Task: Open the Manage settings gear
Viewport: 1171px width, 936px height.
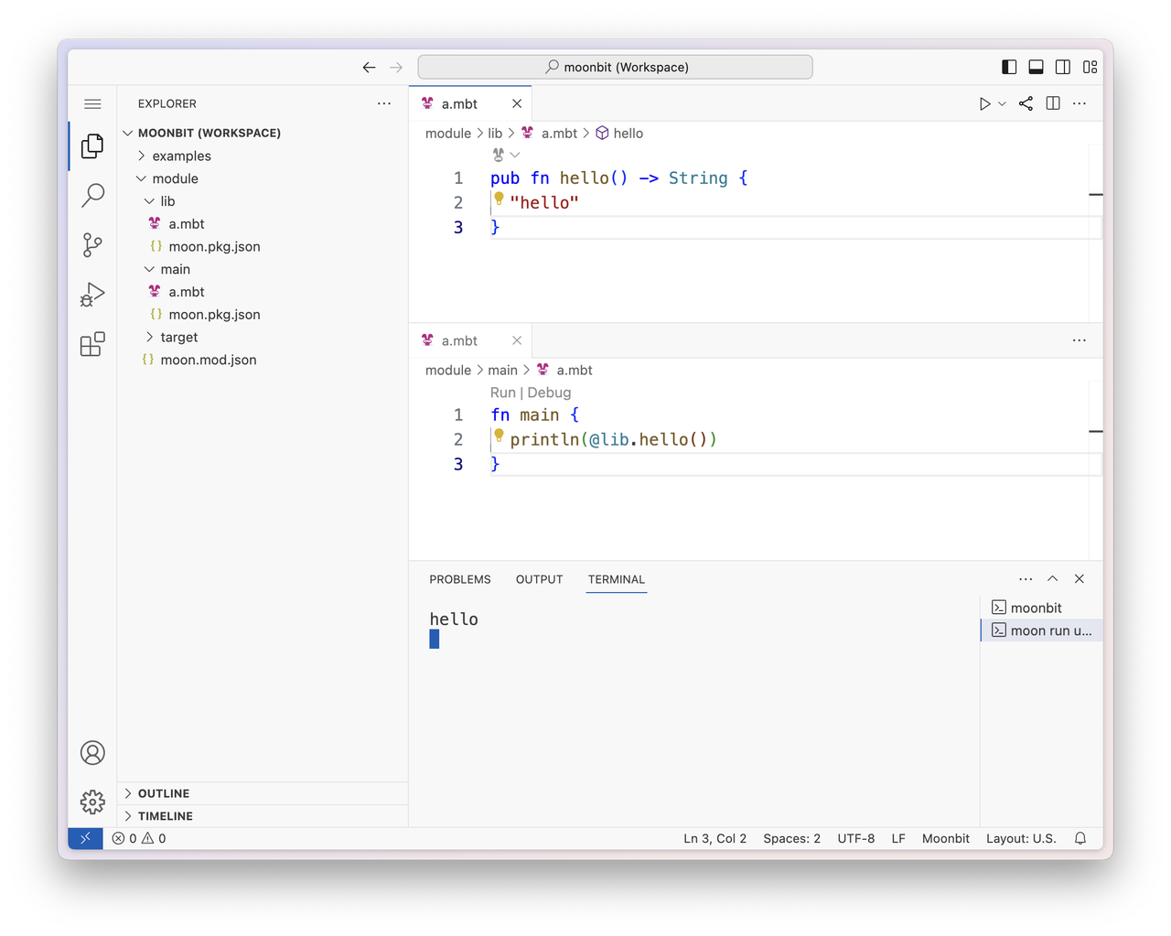Action: pyautogui.click(x=92, y=802)
